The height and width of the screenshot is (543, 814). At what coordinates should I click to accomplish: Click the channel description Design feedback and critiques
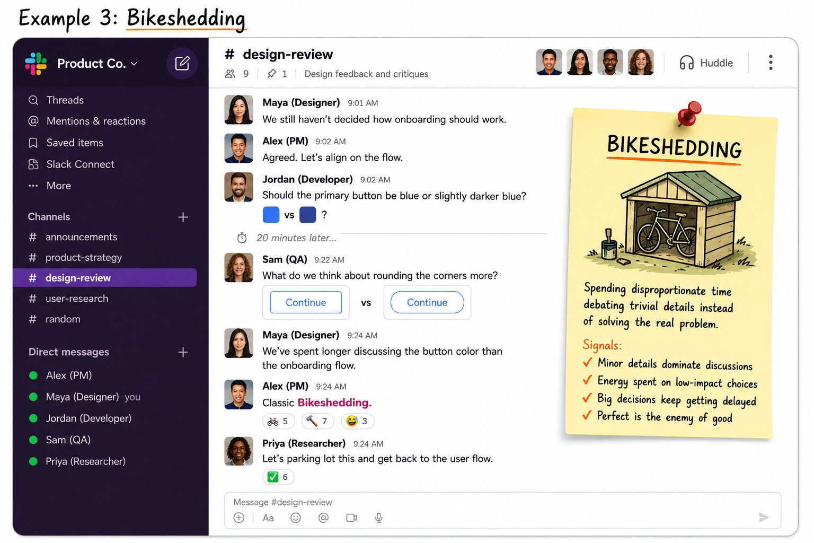pos(366,74)
